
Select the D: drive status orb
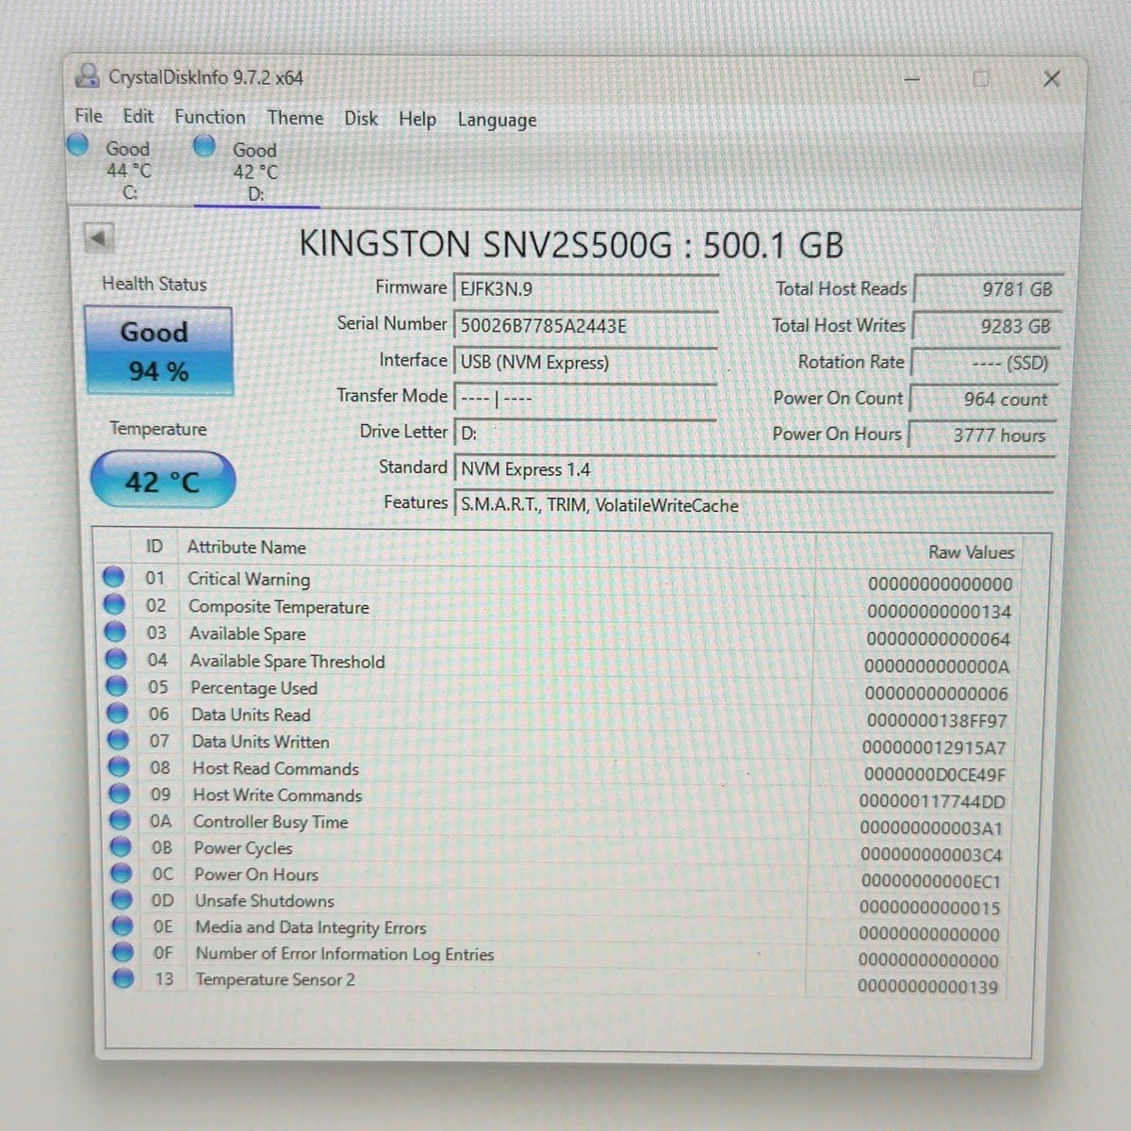(x=205, y=146)
